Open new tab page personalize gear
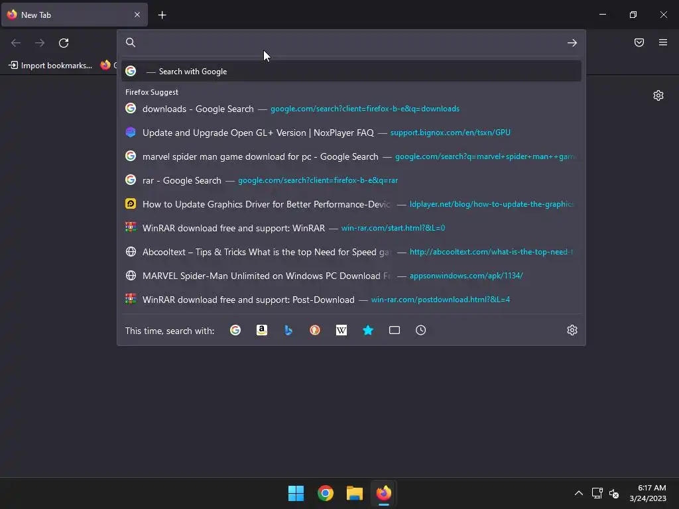 tap(658, 95)
